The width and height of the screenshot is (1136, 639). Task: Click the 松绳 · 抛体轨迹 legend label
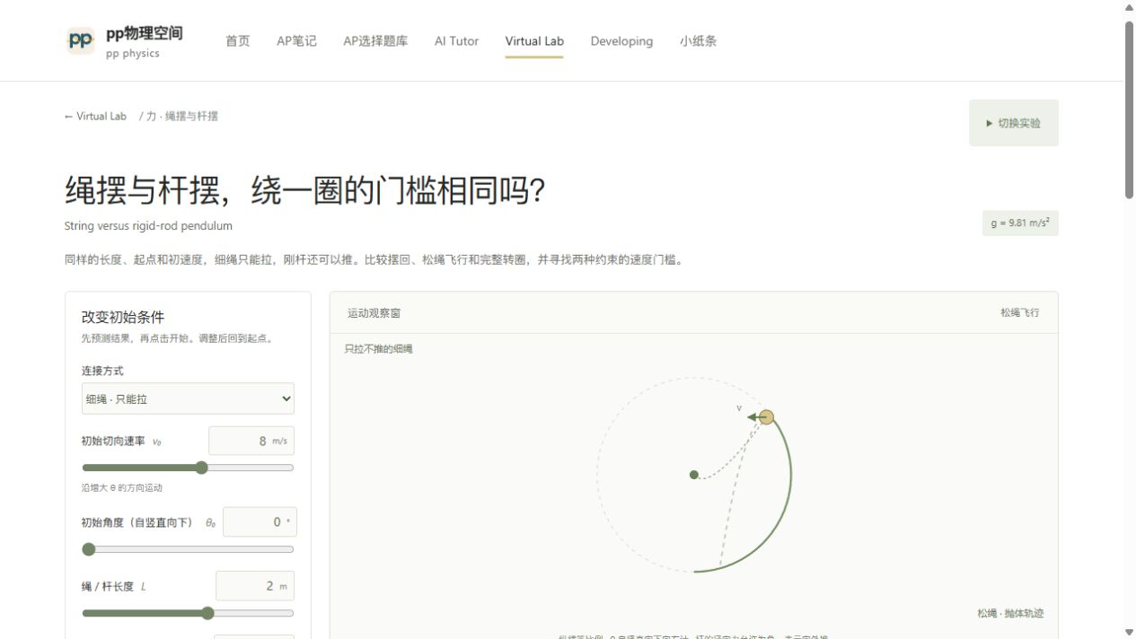tap(1010, 613)
